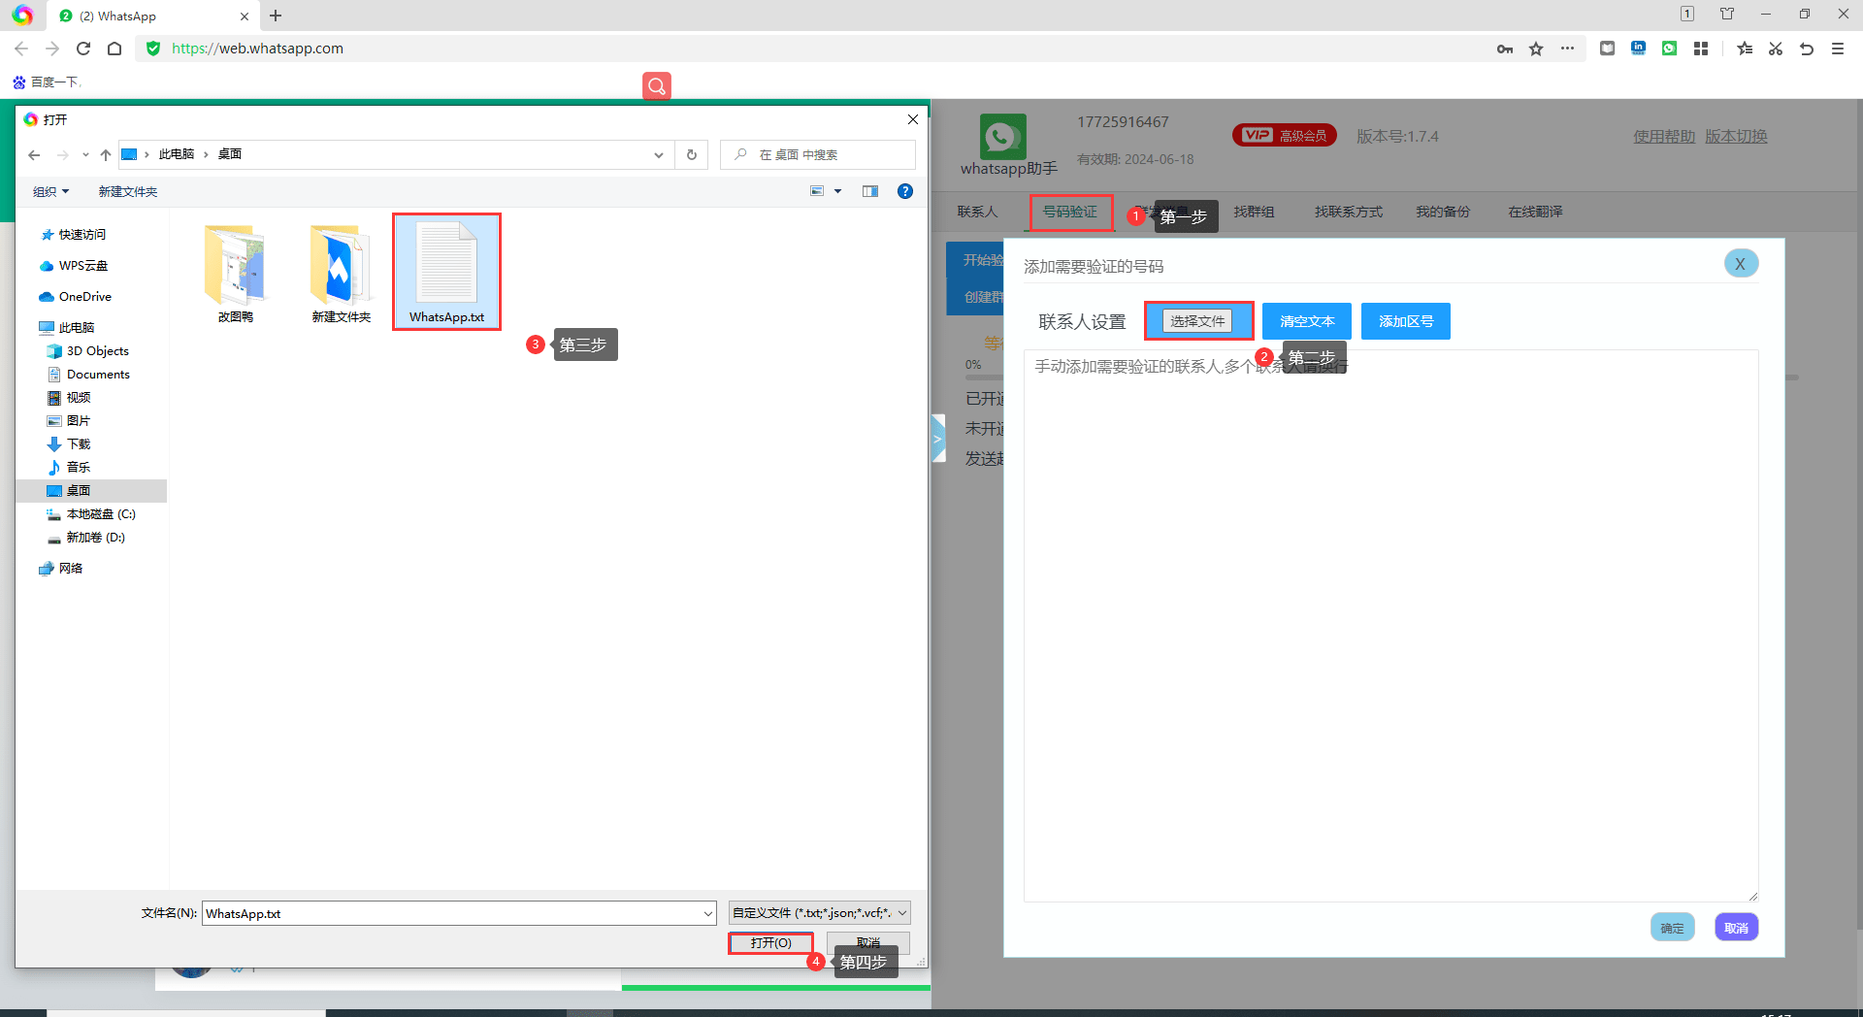The image size is (1863, 1017).
Task: Confirm with 确定 button
Action: click(1673, 928)
